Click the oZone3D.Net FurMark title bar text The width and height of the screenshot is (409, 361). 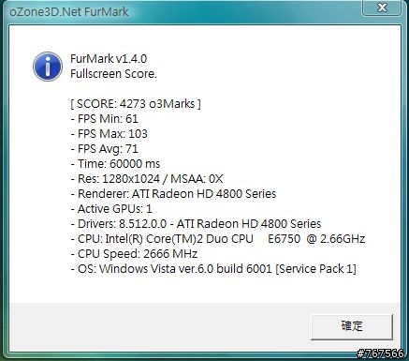[x=69, y=12]
